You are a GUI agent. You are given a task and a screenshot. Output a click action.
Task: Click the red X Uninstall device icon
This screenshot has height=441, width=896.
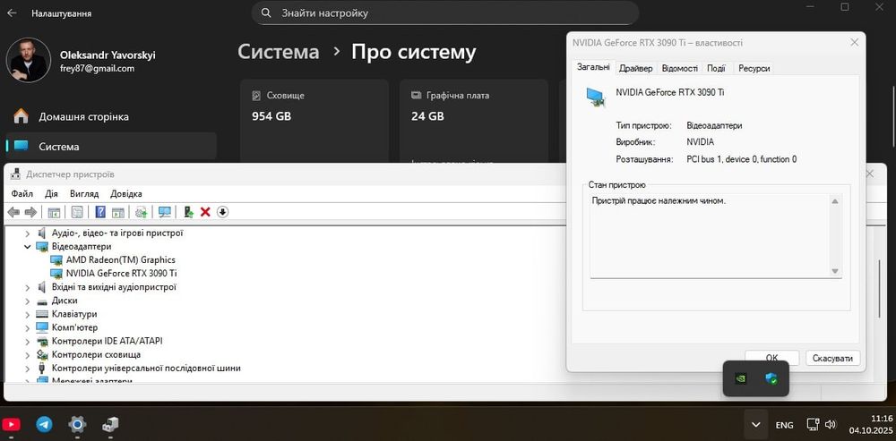point(206,212)
